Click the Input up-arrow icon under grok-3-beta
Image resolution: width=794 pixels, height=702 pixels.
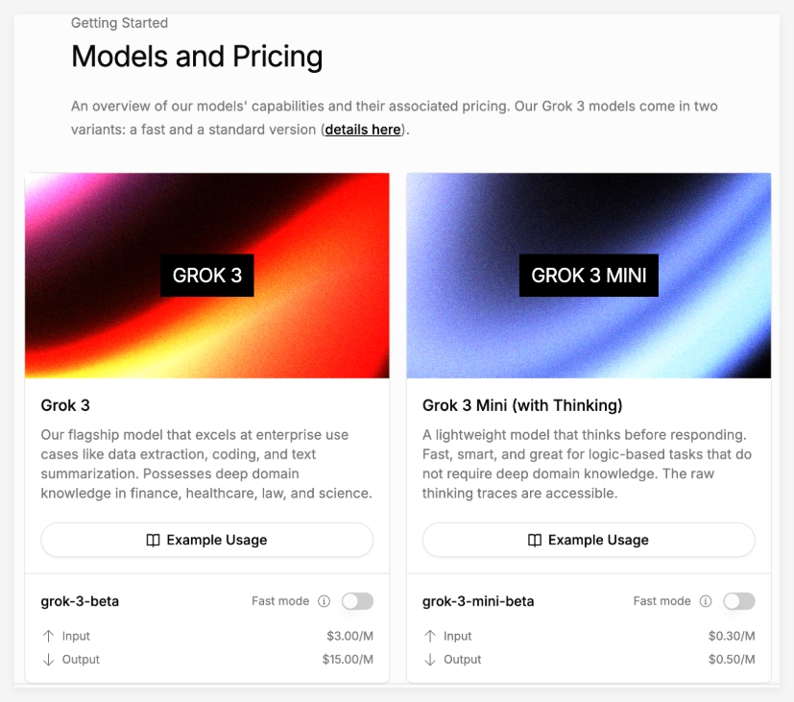pyautogui.click(x=49, y=636)
